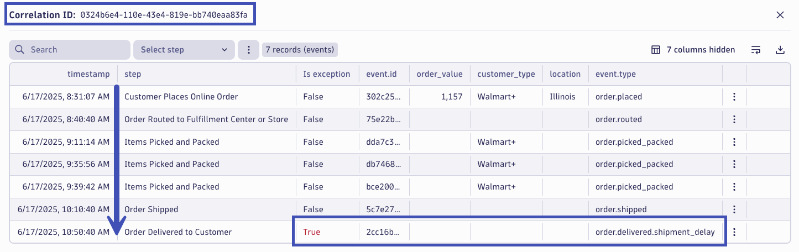Image resolution: width=799 pixels, height=252 pixels.
Task: Click the order.routed event type cell
Action: 619,119
